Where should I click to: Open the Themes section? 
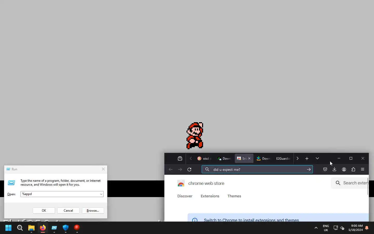tap(234, 196)
